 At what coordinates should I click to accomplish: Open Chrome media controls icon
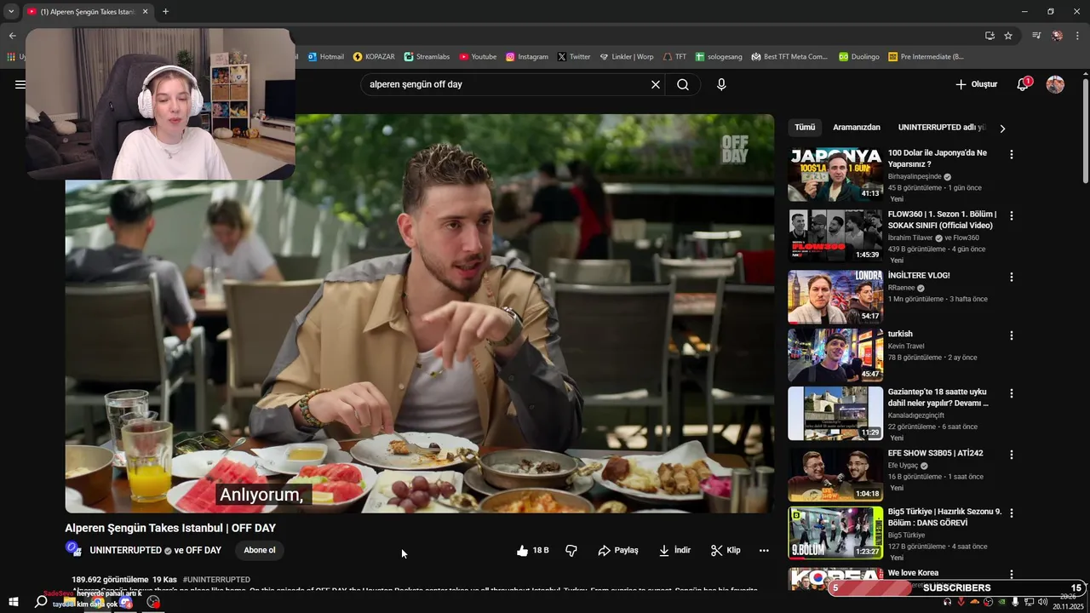[x=1036, y=36]
